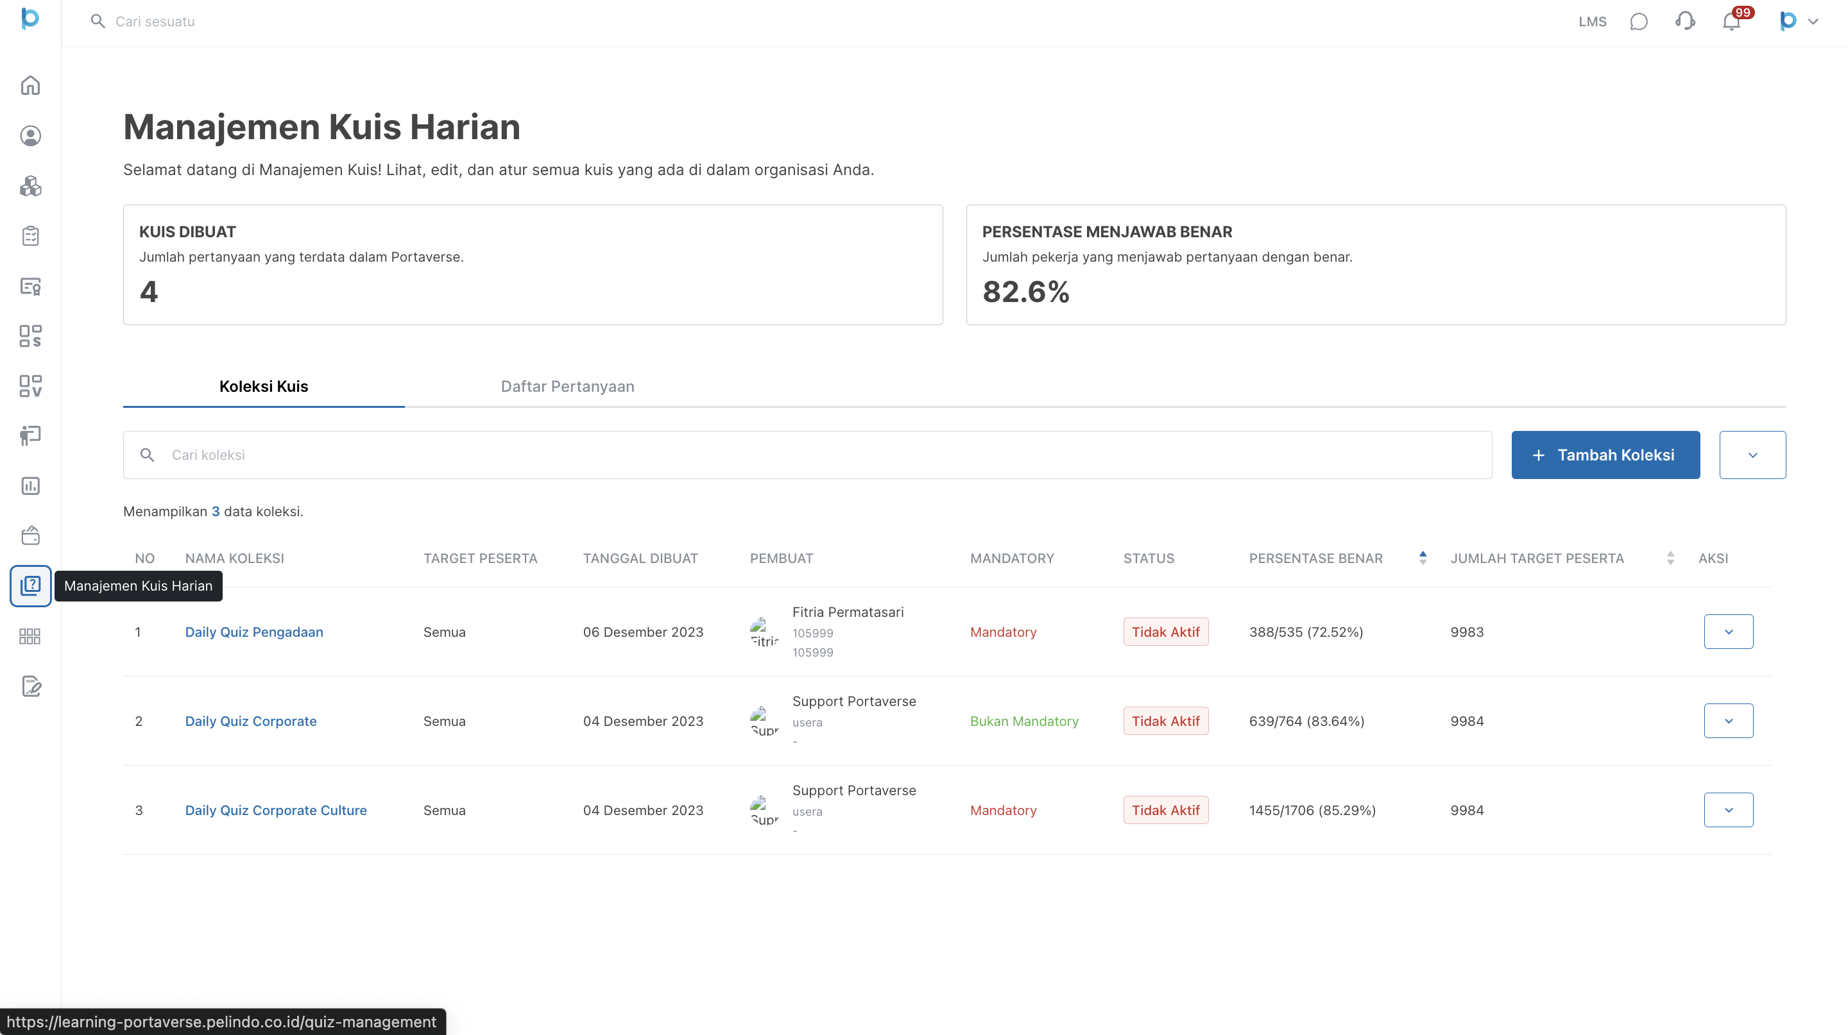Open the clipboard checklist sidebar icon

point(30,236)
